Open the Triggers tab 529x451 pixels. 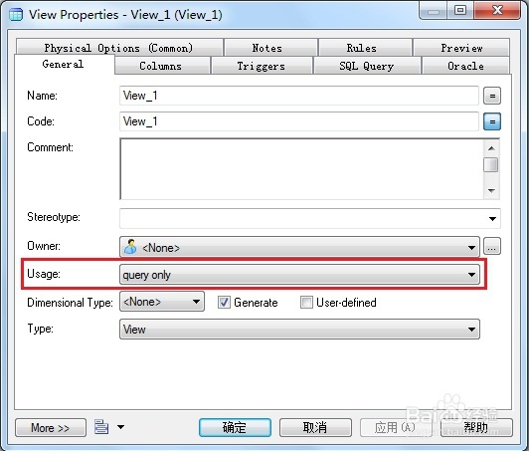coord(262,66)
